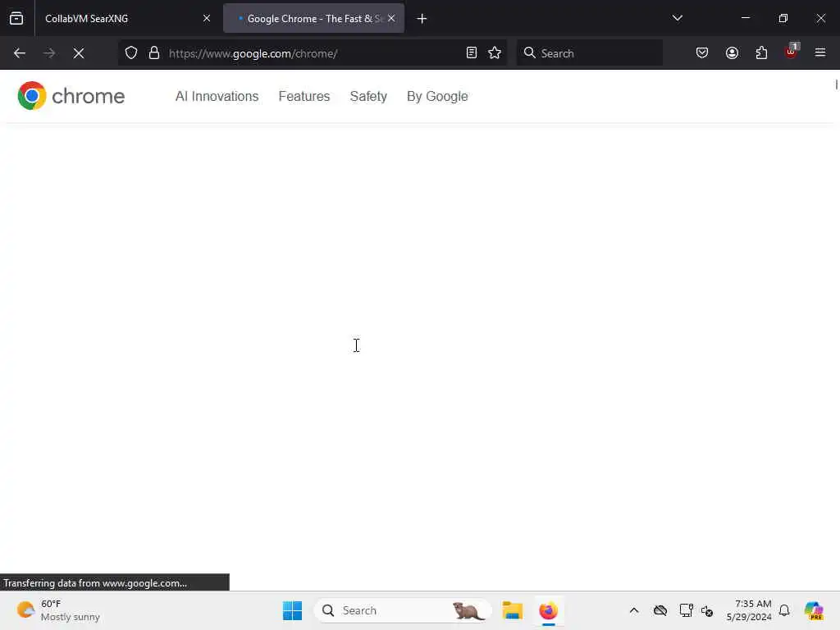Image resolution: width=840 pixels, height=630 pixels.
Task: Show hidden system tray icons
Action: pyautogui.click(x=634, y=610)
